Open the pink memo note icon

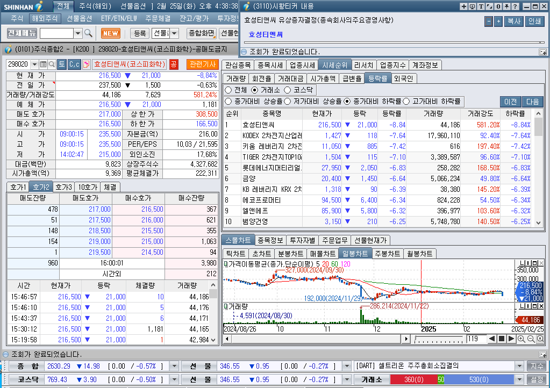pos(86,64)
